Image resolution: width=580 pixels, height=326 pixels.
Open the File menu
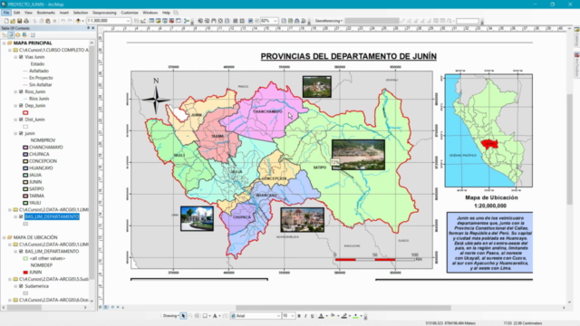click(6, 13)
